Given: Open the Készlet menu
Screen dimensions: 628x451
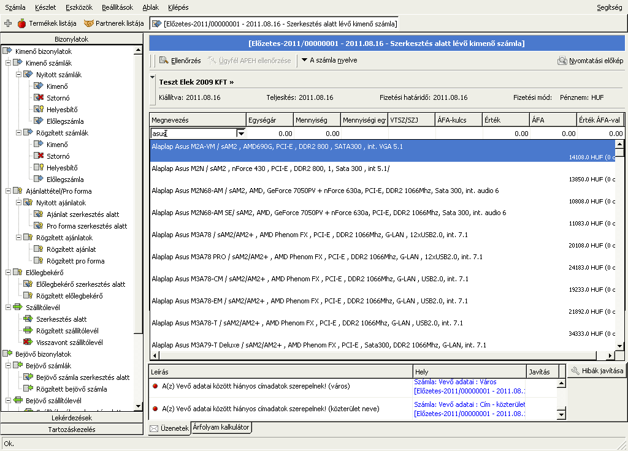Looking at the screenshot, I should click(x=45, y=7).
